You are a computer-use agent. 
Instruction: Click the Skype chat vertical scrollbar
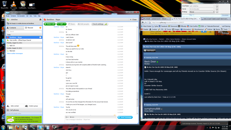pos(137,99)
